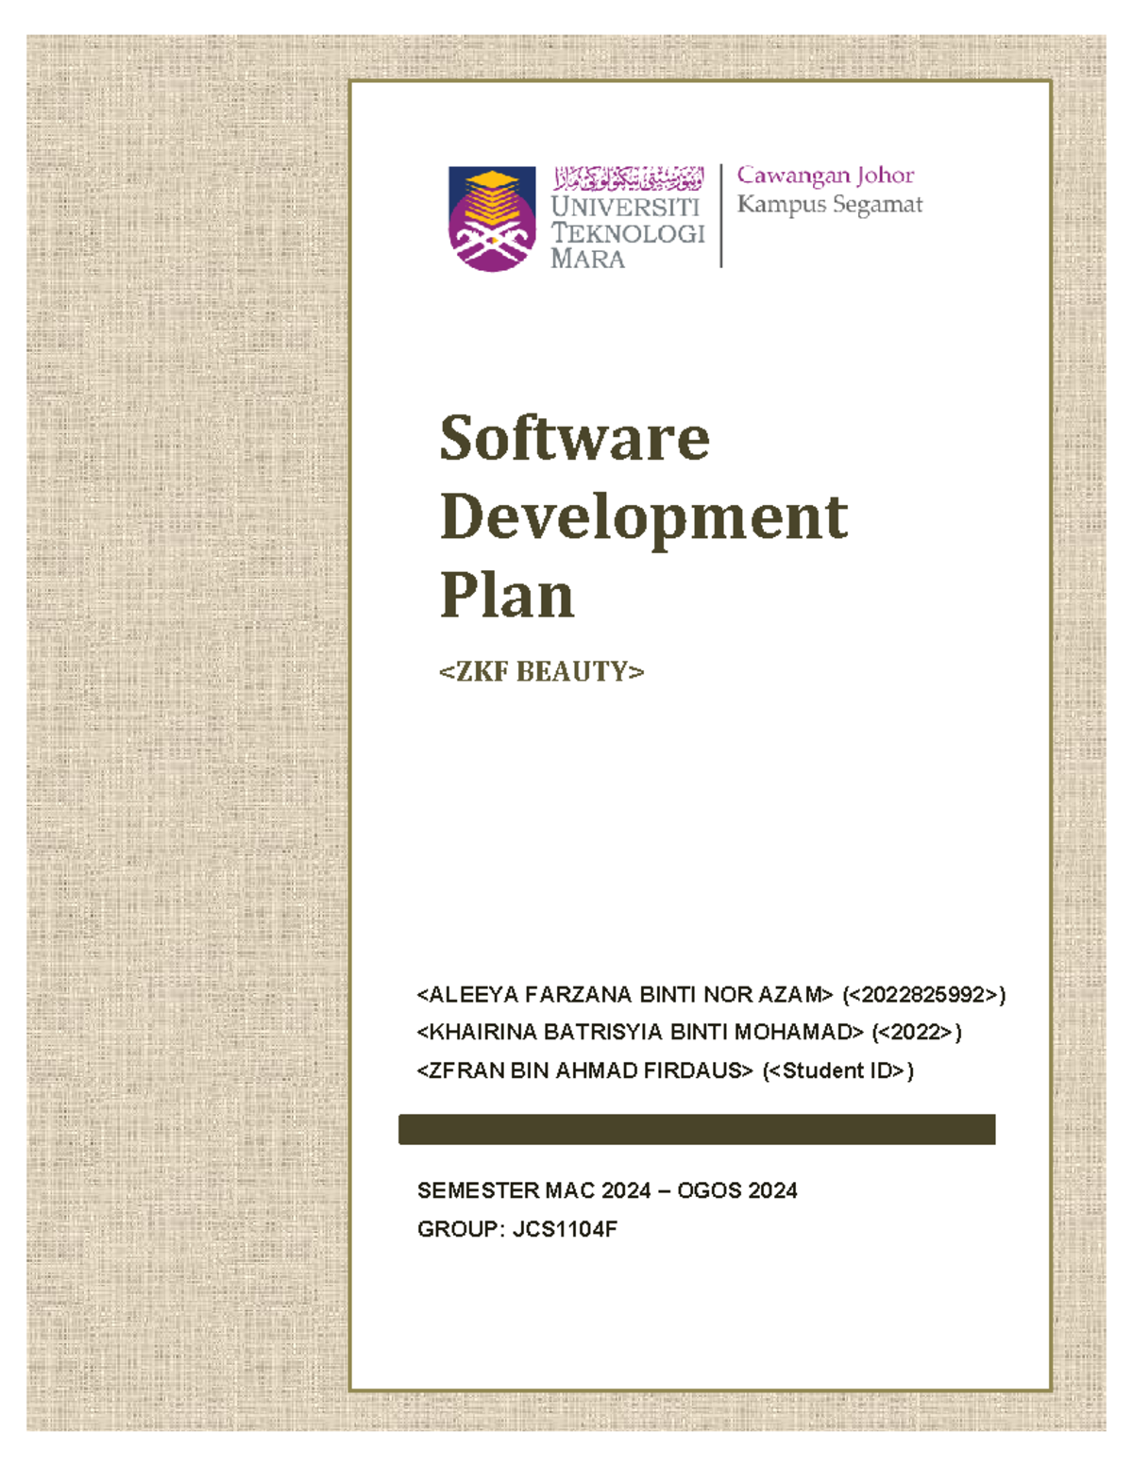Image resolution: width=1133 pixels, height=1466 pixels.
Task: Click the SEMESTER MAC 2024 – OGOS 2024 line
Action: [x=609, y=1191]
